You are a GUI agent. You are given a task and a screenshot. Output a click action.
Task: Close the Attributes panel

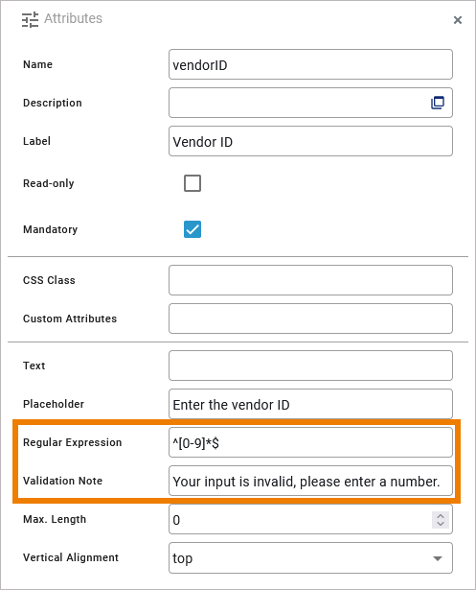click(x=457, y=20)
